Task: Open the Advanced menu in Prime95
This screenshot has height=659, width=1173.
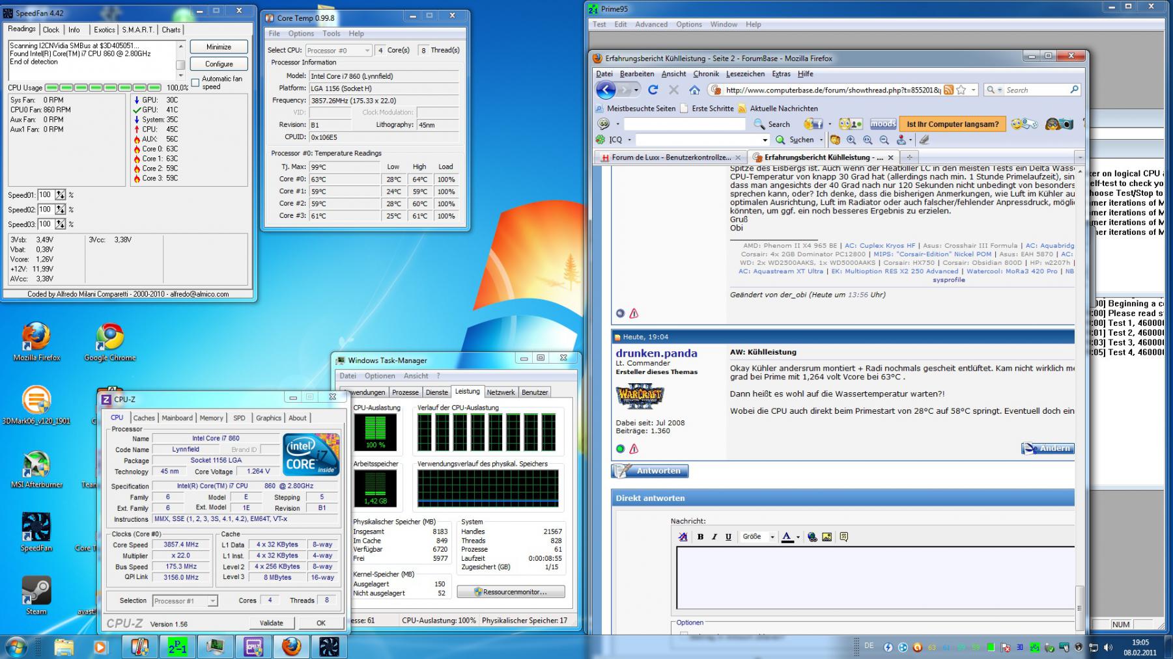Action: pos(651,25)
